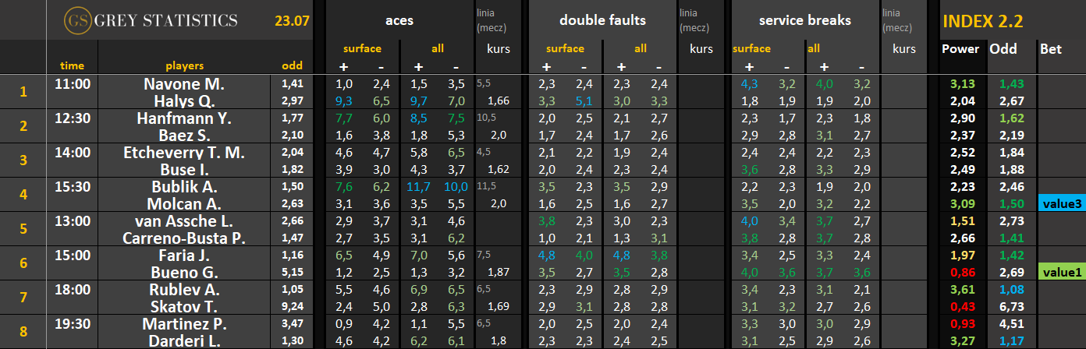Select the 23.07 date cell
The image size is (1086, 349).
coord(292,21)
